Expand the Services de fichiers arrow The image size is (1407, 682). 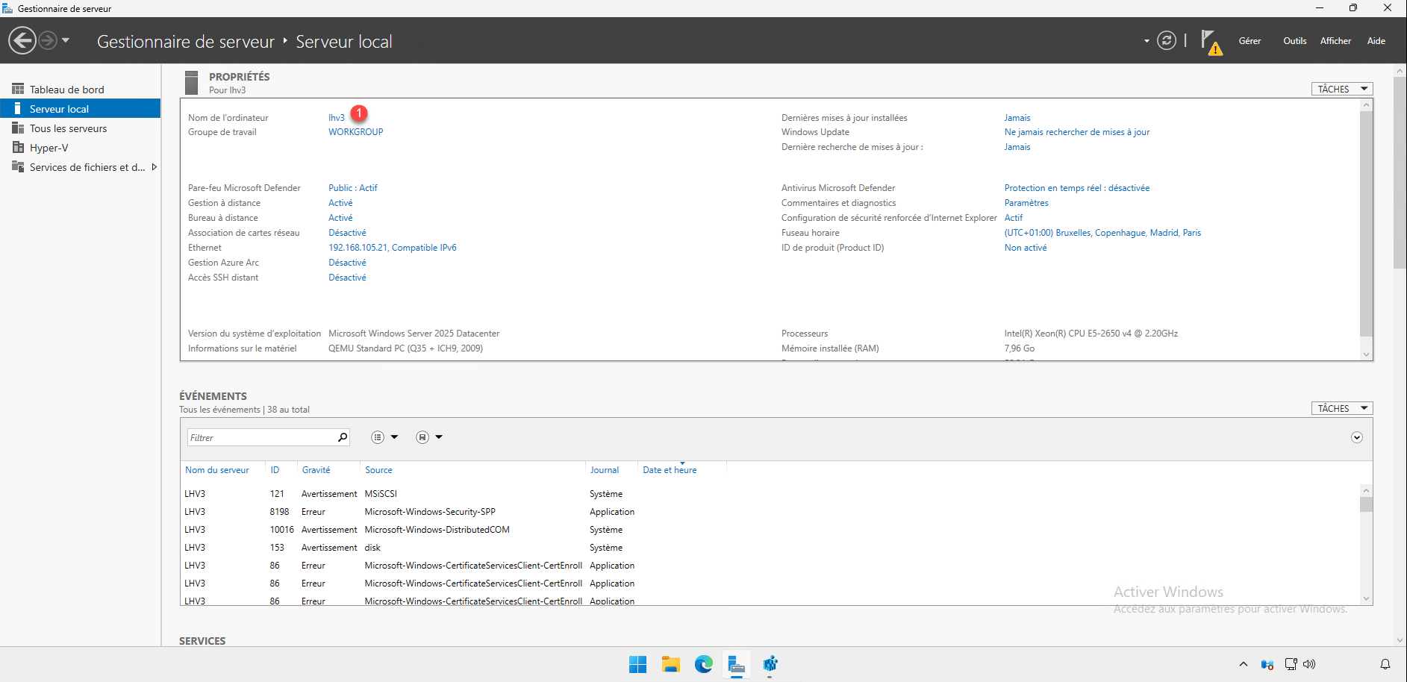(x=155, y=167)
